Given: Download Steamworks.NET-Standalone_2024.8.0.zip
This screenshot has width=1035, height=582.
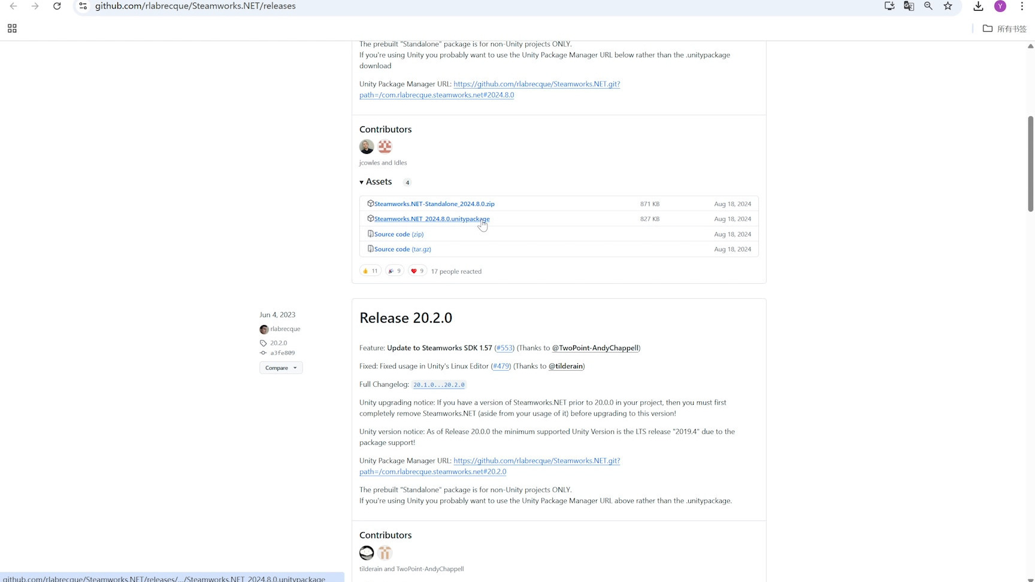Looking at the screenshot, I should tap(434, 204).
